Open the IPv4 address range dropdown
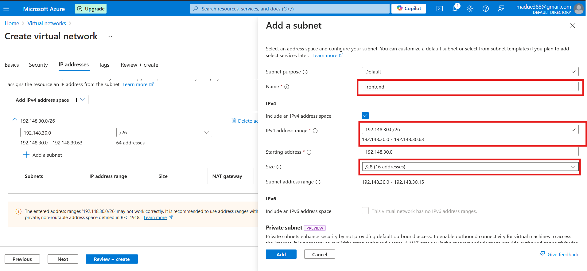 470,129
